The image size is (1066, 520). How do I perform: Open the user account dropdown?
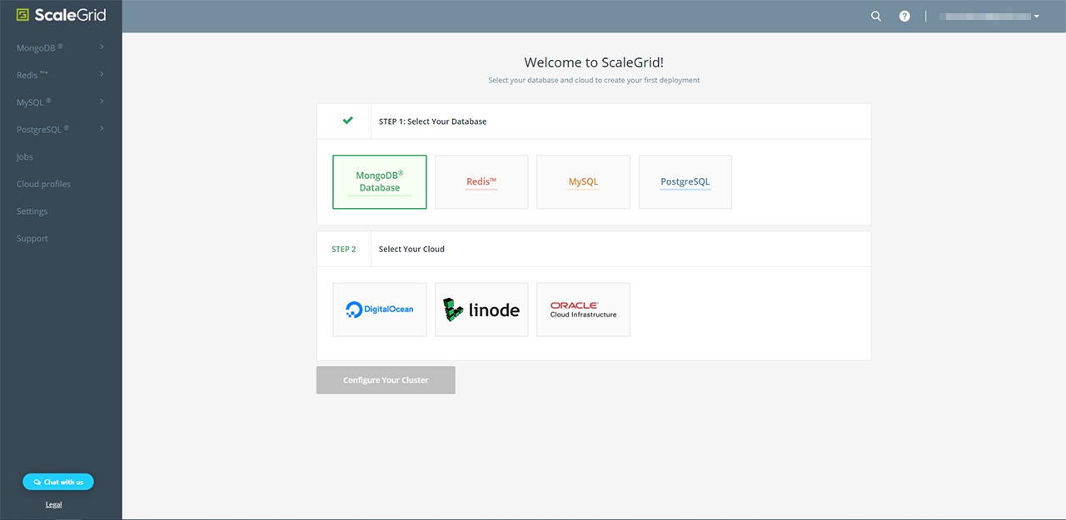coord(989,16)
